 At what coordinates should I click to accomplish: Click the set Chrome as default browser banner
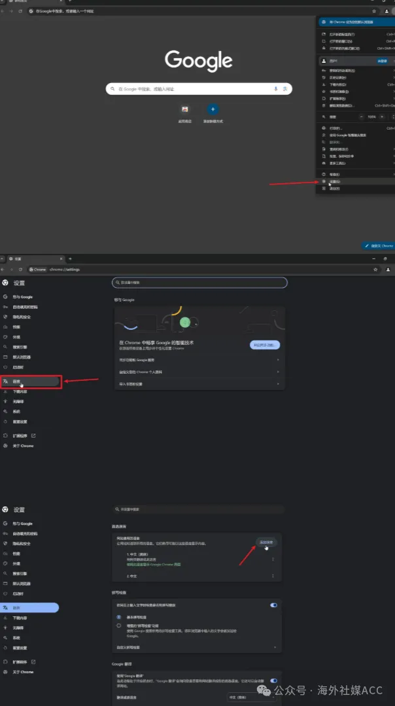(x=357, y=22)
